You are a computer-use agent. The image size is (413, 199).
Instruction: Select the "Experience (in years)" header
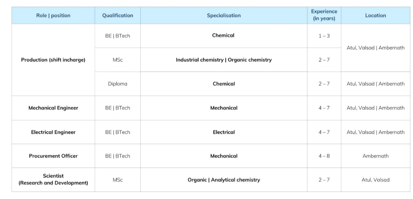tap(324, 15)
